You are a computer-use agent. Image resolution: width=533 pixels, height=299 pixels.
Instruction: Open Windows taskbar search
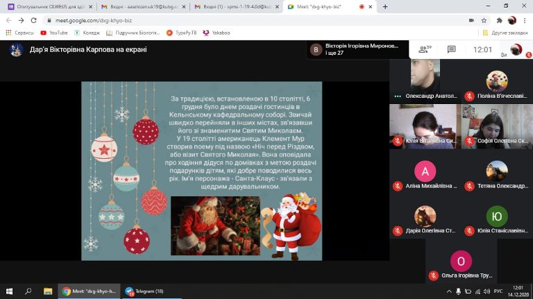[x=28, y=291]
